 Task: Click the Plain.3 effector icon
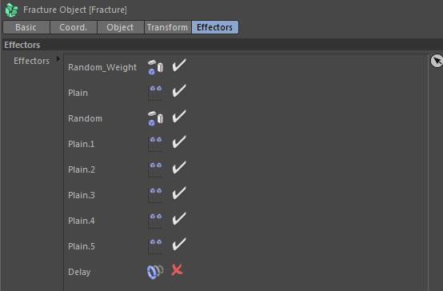coord(156,195)
